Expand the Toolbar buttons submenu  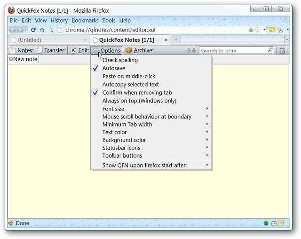(x=151, y=156)
